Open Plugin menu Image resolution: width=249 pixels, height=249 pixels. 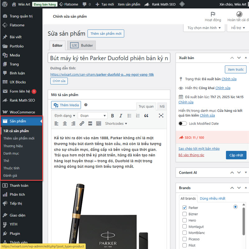[21, 234]
